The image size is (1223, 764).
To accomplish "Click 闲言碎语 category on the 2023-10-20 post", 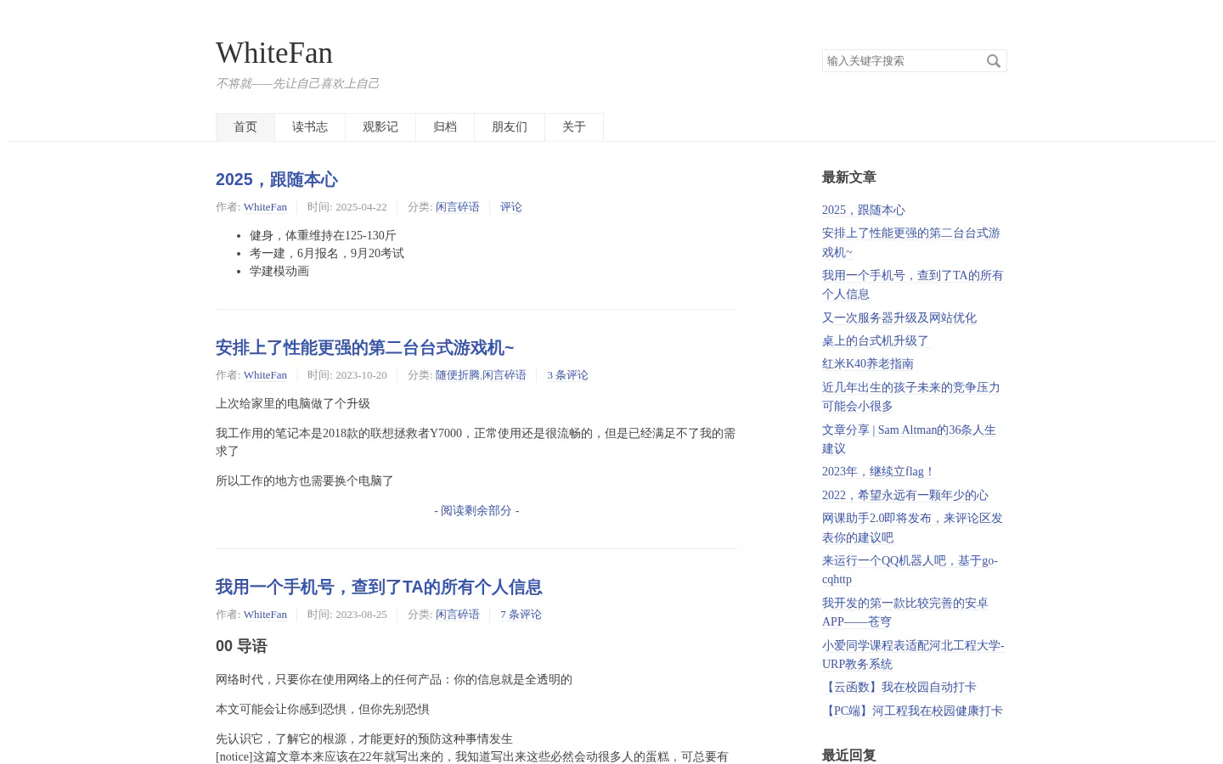I will point(504,375).
